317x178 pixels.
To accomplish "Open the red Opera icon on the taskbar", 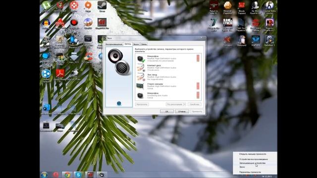I will click(x=56, y=175).
